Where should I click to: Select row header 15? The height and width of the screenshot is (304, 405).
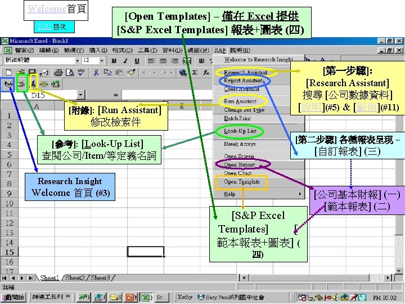[10, 252]
